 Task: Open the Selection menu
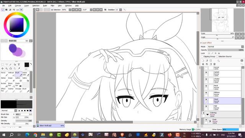[x=36, y=6]
